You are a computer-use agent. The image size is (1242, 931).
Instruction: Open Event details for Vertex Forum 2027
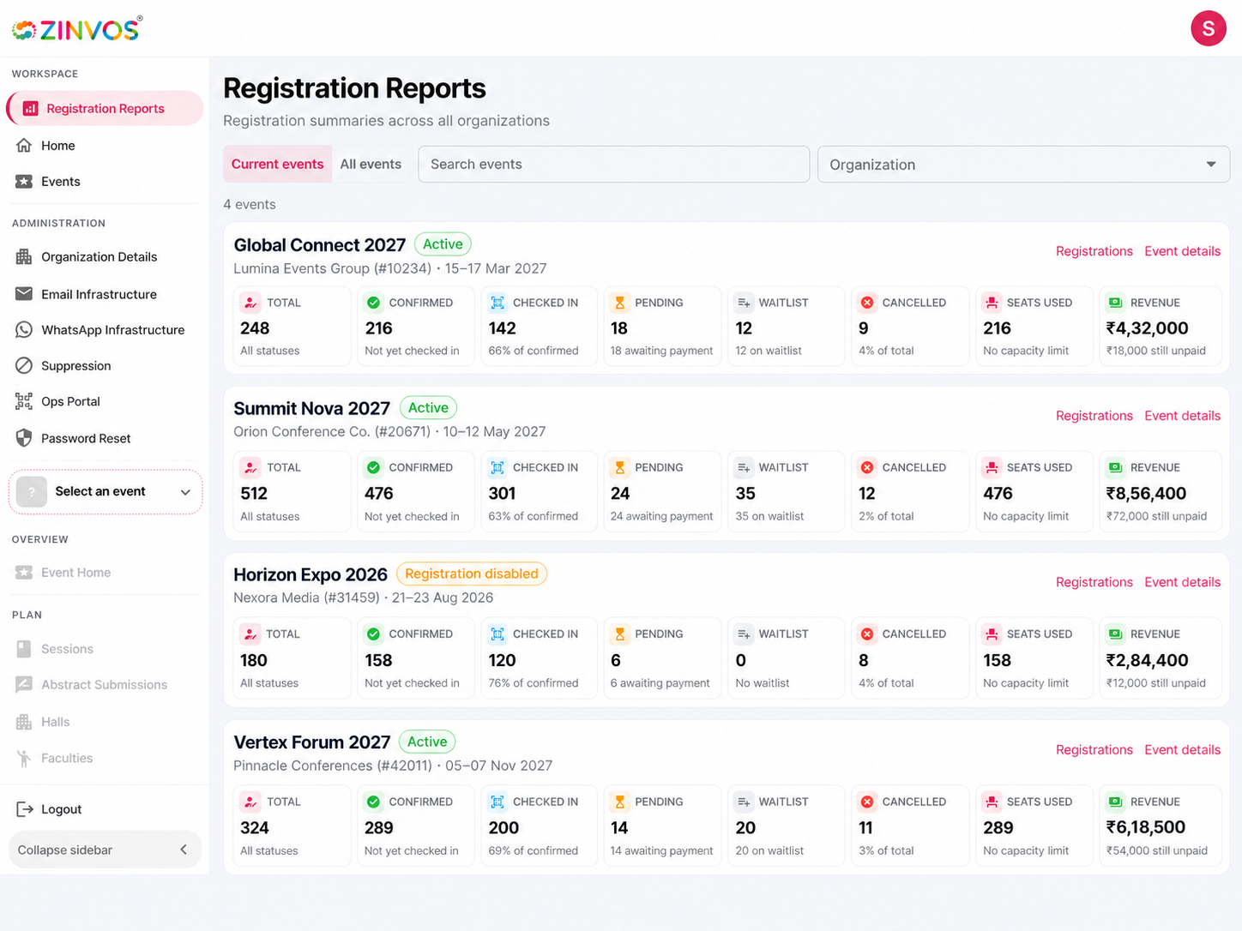[1182, 750]
